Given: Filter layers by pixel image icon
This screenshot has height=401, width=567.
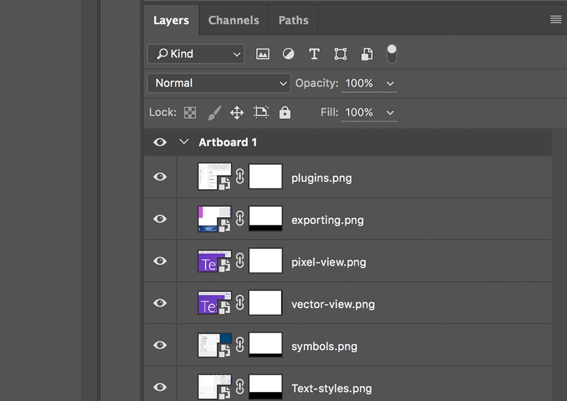Looking at the screenshot, I should [262, 54].
